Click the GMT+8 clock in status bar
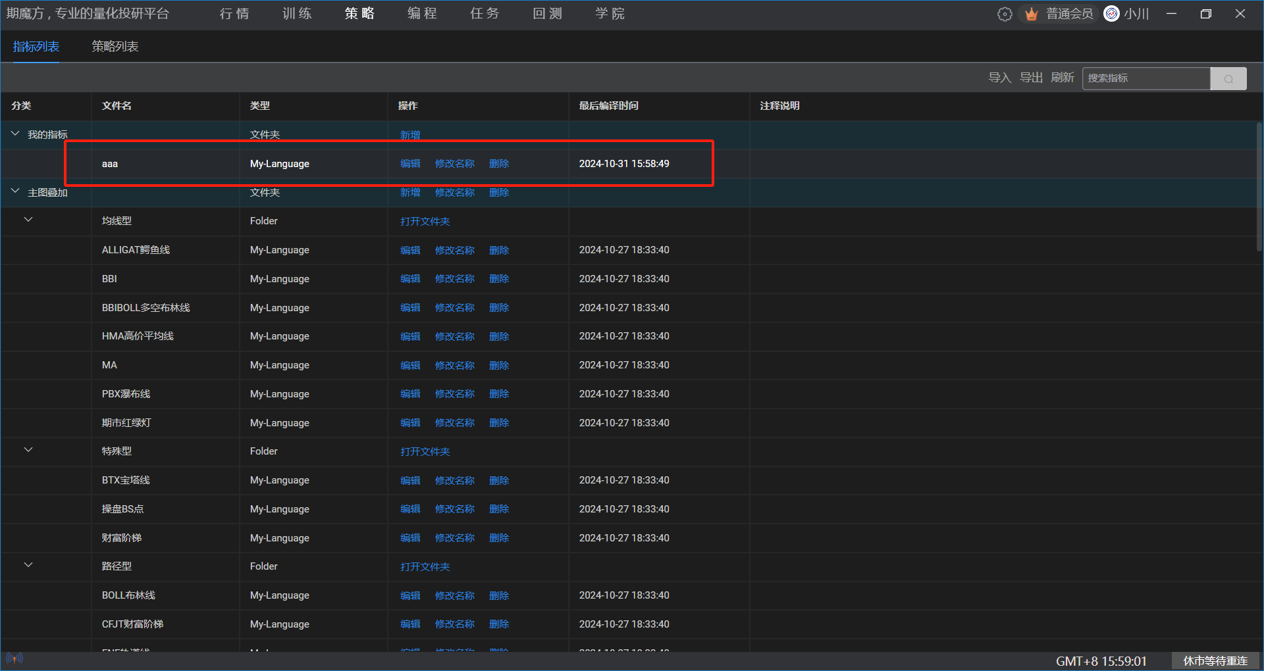The width and height of the screenshot is (1264, 671). [x=1101, y=661]
